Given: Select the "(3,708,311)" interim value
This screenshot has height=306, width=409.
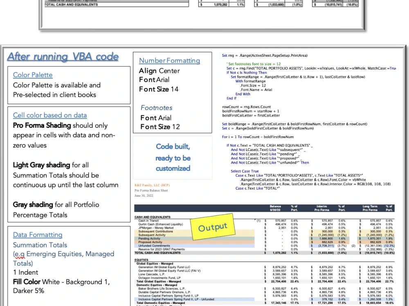Looking at the screenshot, I should 326,246.
